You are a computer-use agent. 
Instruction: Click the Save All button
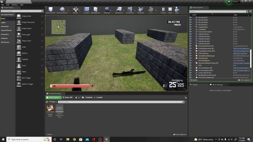pos(68,97)
